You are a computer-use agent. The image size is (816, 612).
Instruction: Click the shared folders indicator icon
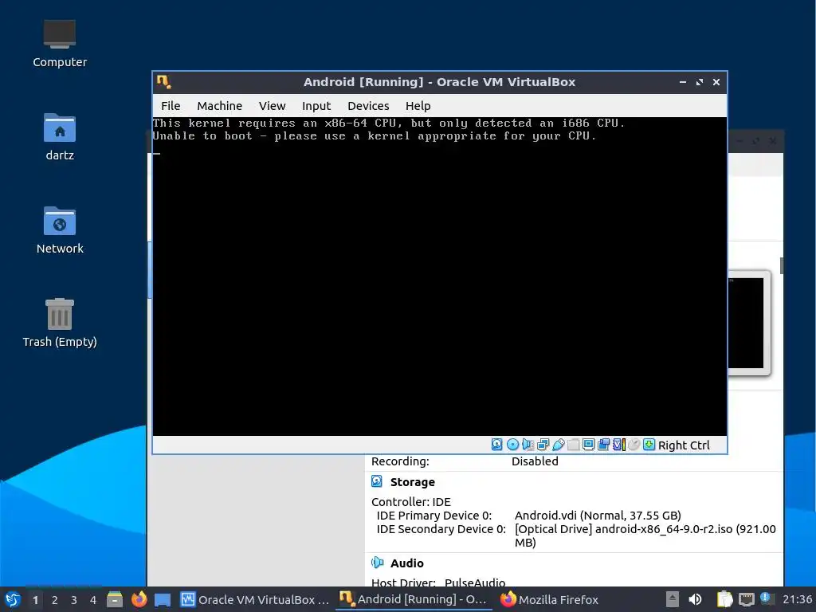click(x=574, y=445)
